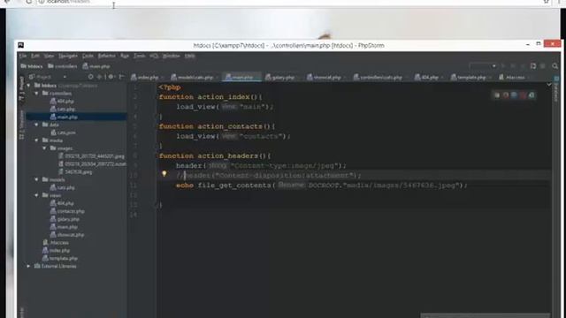Collapse the models folder
This screenshot has height=318, width=566.
pos(36,179)
